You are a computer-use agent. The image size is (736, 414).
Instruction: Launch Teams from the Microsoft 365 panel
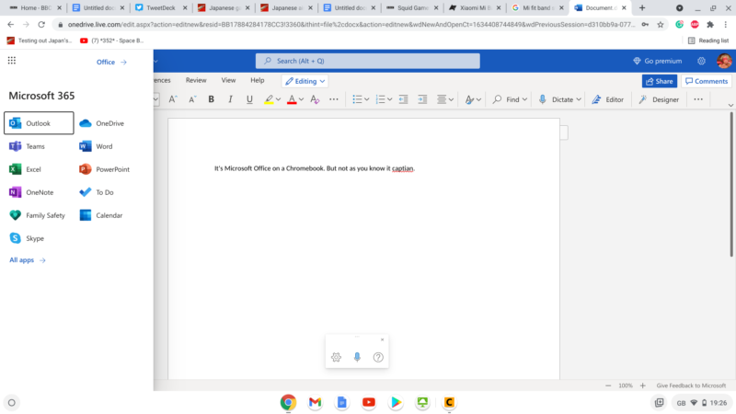pyautogui.click(x=28, y=146)
